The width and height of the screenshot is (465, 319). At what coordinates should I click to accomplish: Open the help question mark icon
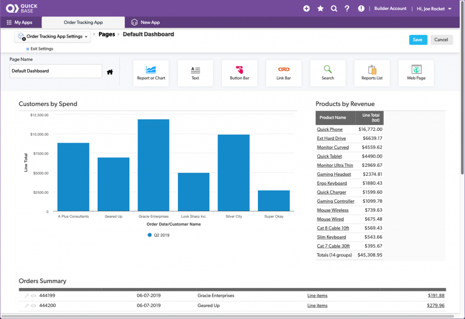347,9
